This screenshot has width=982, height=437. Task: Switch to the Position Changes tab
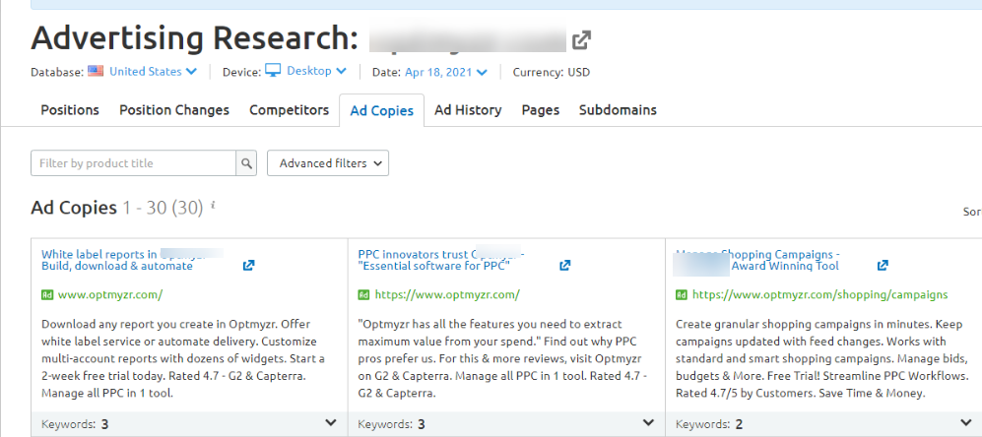click(174, 110)
